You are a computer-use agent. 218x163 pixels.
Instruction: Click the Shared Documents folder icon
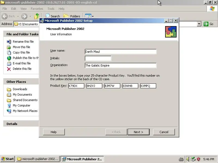click(x=9, y=100)
